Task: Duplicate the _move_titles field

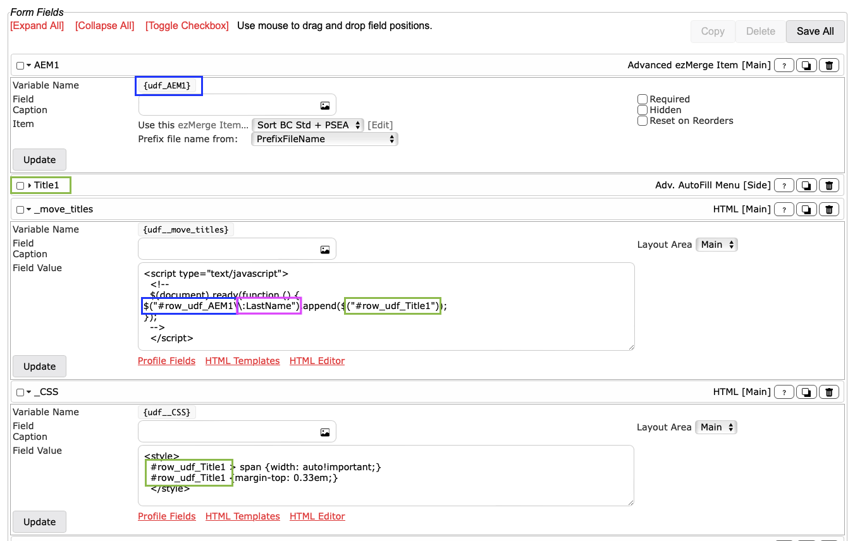Action: tap(806, 209)
